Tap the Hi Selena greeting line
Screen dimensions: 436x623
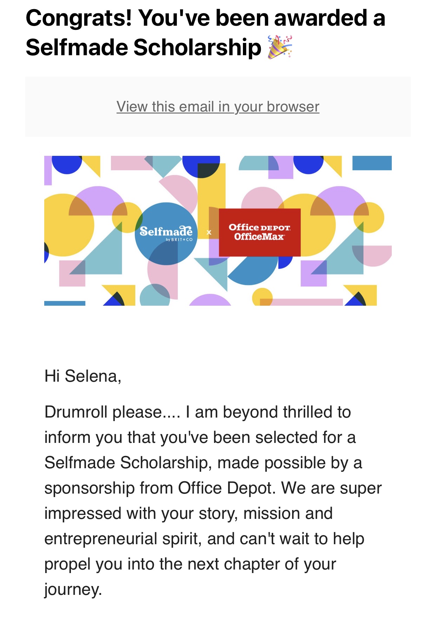coord(83,376)
